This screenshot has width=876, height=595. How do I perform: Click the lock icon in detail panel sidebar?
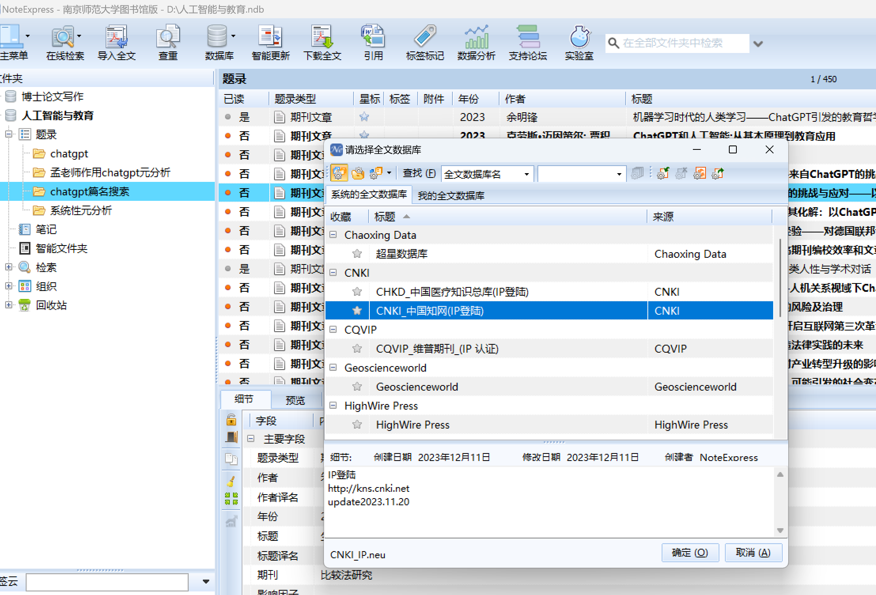click(x=231, y=419)
